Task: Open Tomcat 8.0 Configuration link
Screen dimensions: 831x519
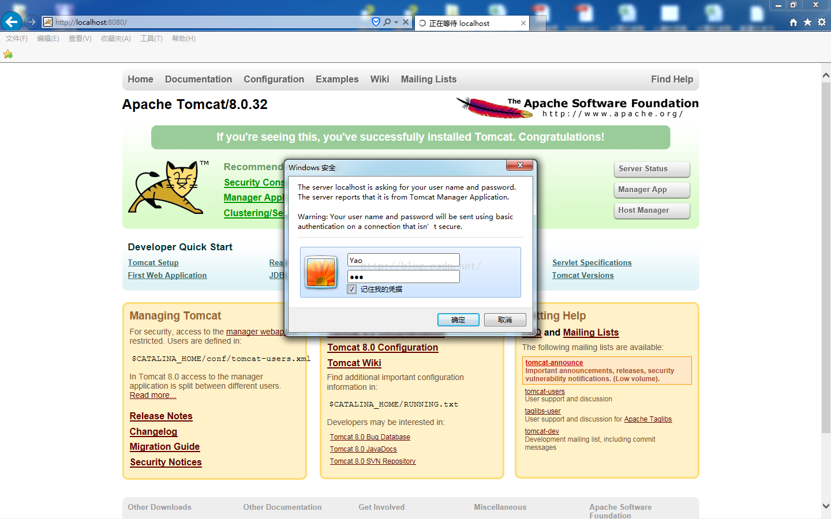Action: tap(383, 348)
